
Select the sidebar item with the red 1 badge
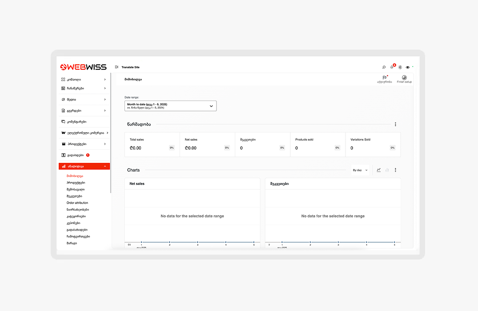pyautogui.click(x=75, y=155)
